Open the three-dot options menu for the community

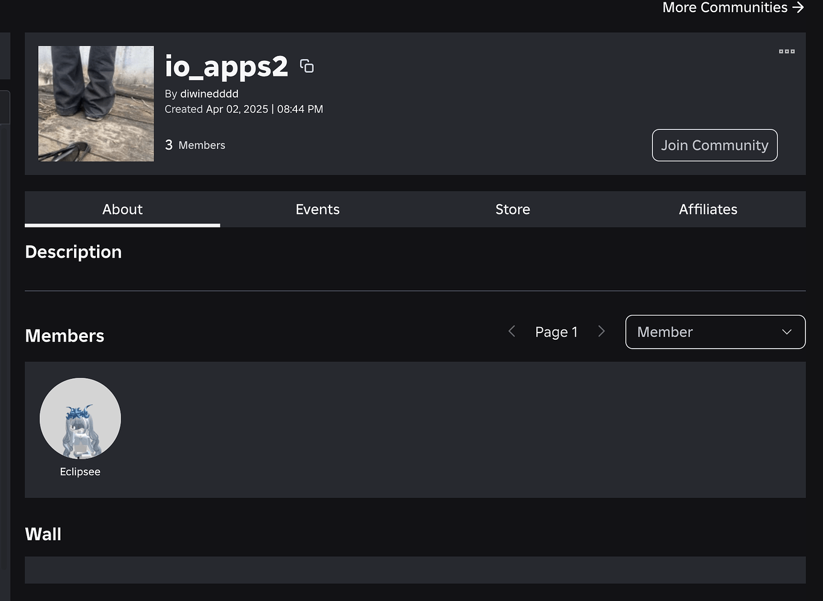786,51
